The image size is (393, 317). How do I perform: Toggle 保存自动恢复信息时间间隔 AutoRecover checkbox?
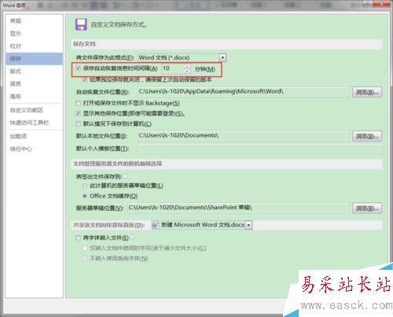[x=78, y=68]
